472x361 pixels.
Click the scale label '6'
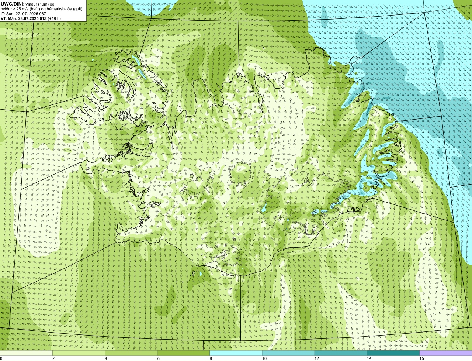coord(158,358)
